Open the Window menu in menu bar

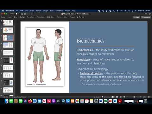67,11
